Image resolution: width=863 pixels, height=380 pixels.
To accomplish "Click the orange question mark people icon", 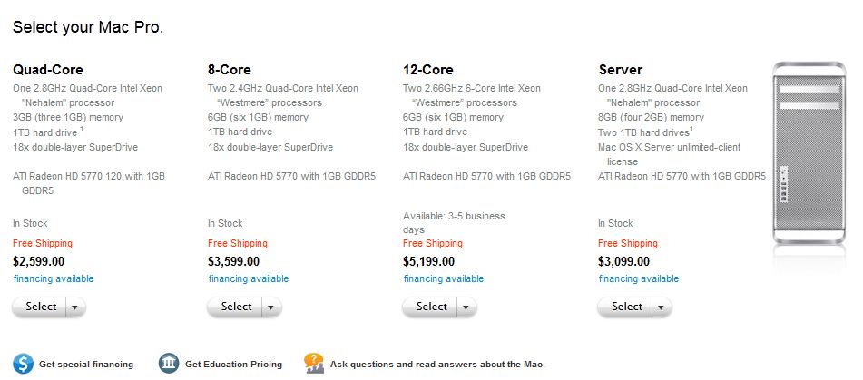I will 314,364.
